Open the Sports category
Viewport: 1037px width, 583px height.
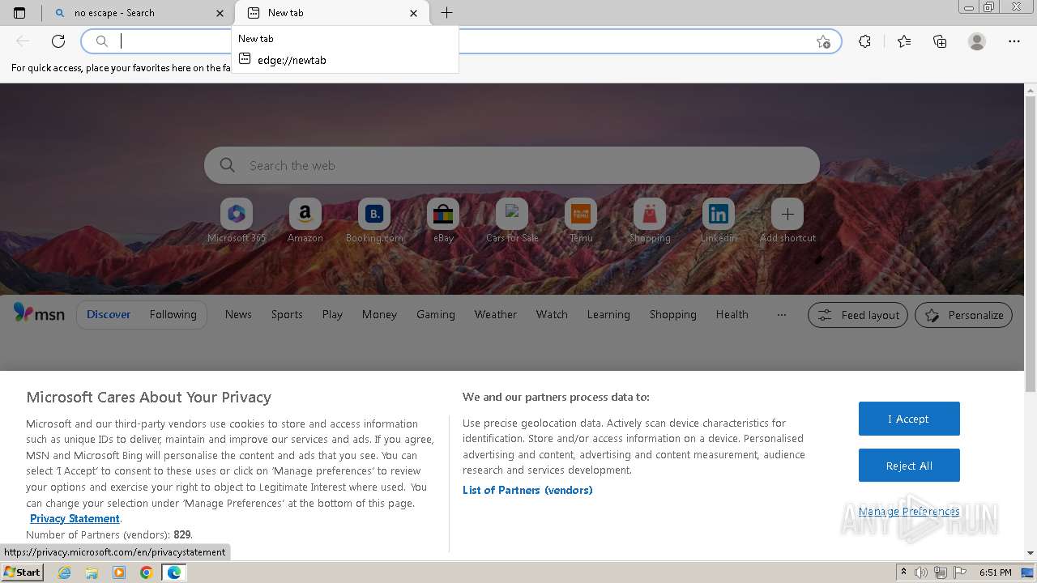(x=287, y=314)
